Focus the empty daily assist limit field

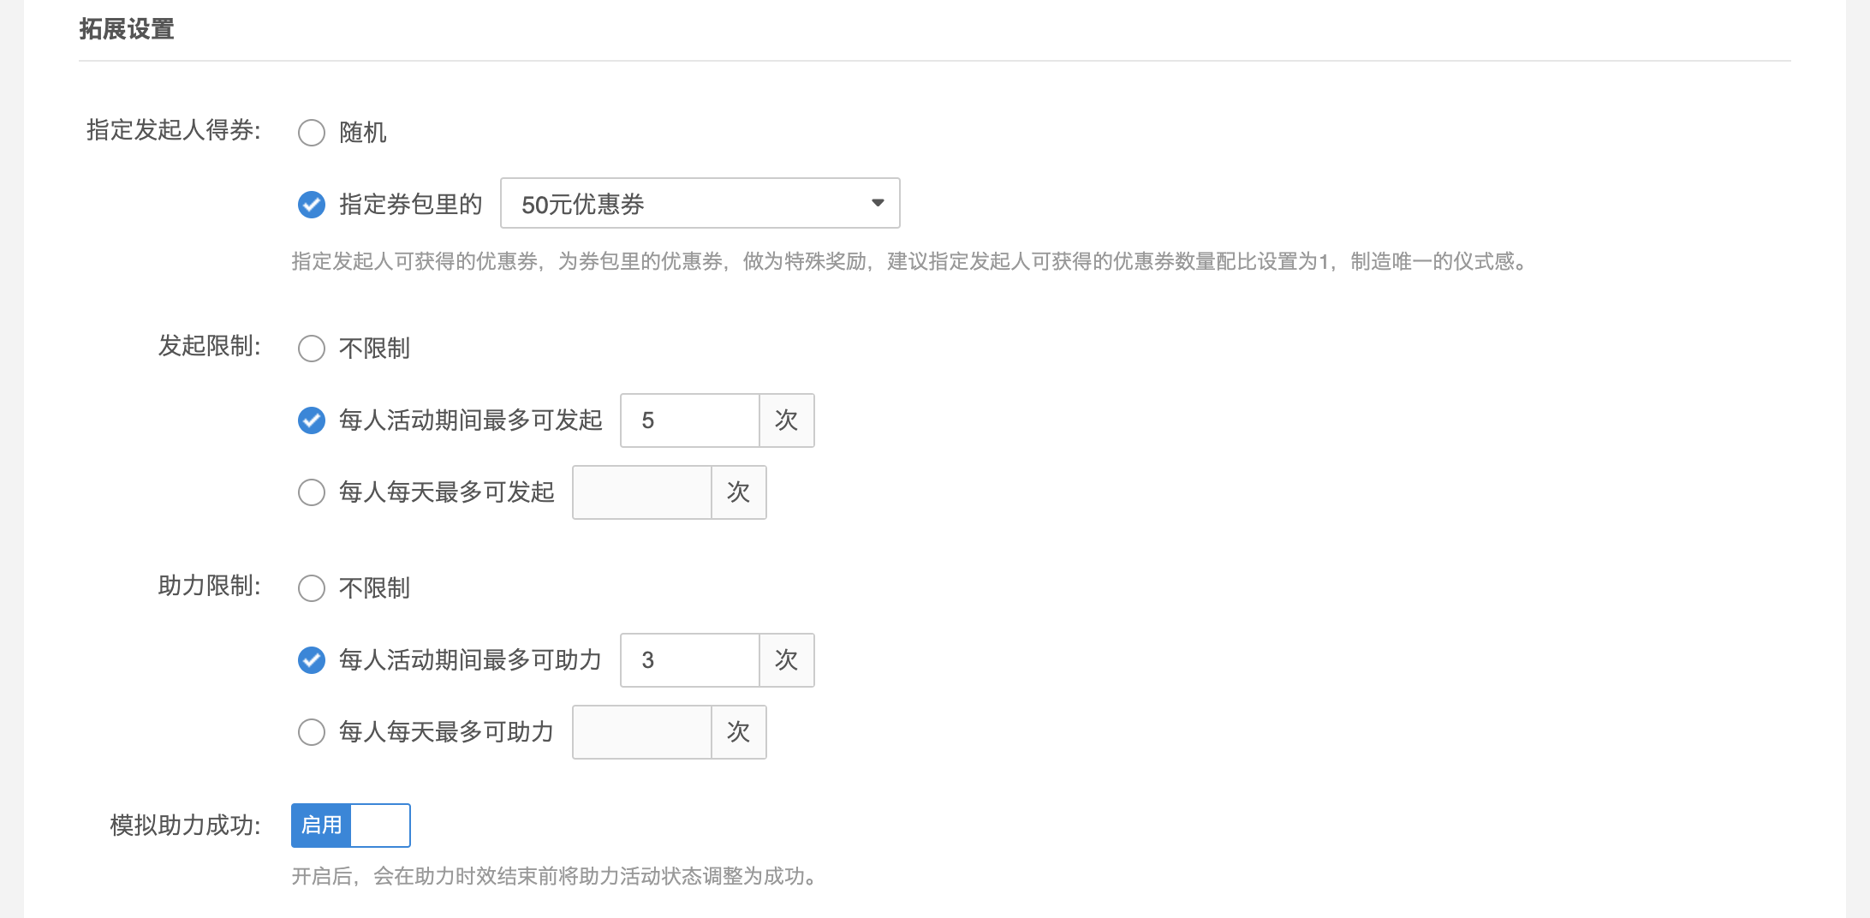[x=641, y=732]
